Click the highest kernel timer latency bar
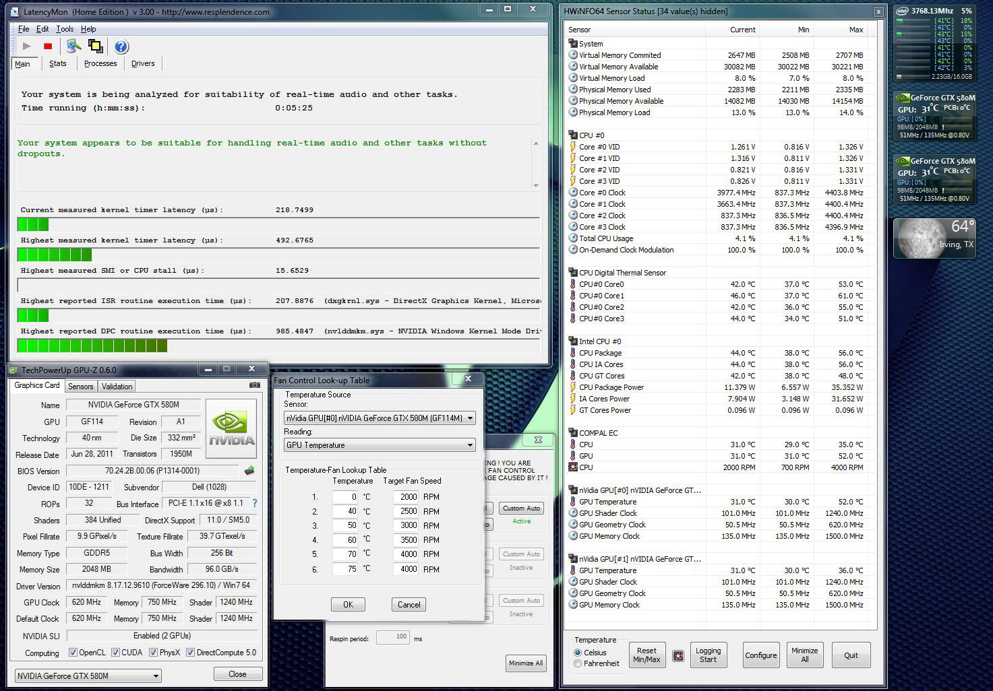Image resolution: width=993 pixels, height=691 pixels. pos(278,255)
